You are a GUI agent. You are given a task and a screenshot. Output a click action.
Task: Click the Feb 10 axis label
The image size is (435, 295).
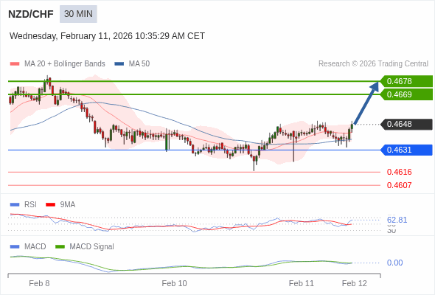tap(174, 283)
